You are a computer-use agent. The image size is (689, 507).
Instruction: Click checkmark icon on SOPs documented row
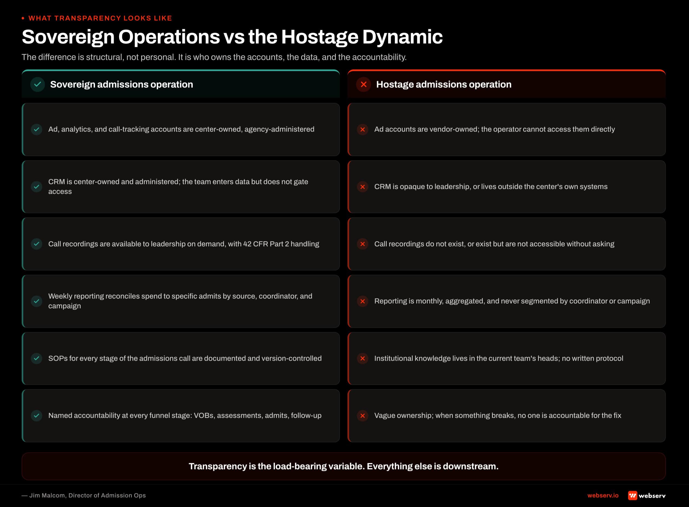point(37,358)
